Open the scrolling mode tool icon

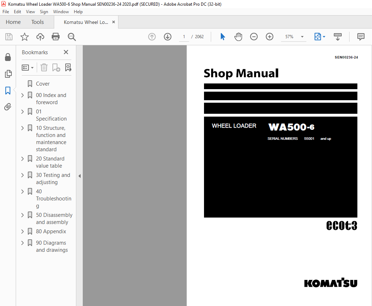(x=338, y=37)
